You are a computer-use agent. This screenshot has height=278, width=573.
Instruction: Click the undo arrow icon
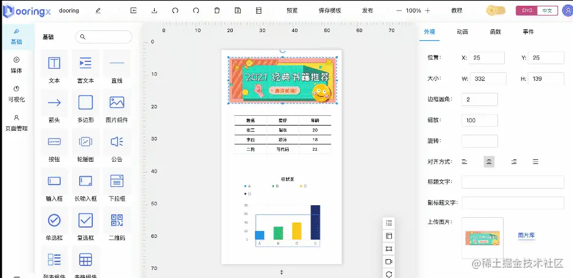tap(175, 11)
